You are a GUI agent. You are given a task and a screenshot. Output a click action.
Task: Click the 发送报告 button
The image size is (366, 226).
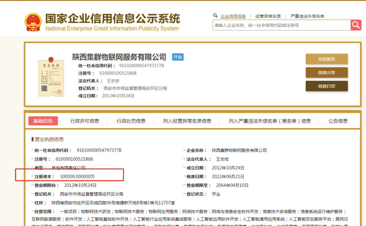coord(327,59)
